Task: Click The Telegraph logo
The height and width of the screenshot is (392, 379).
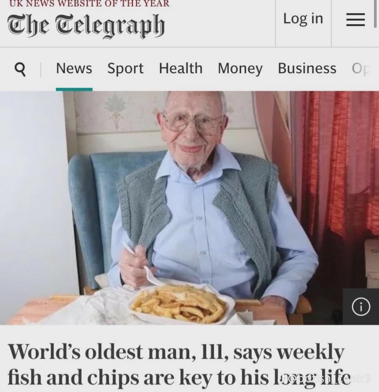Action: pos(86,25)
